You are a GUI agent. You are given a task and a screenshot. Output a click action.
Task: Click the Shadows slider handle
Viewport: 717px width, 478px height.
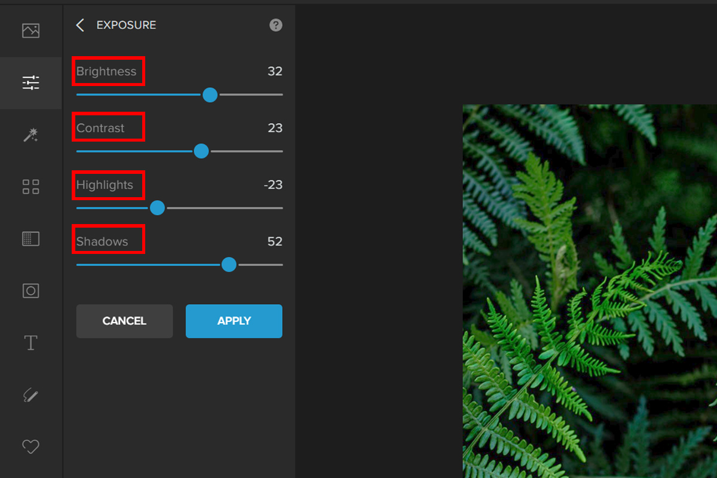coord(229,265)
